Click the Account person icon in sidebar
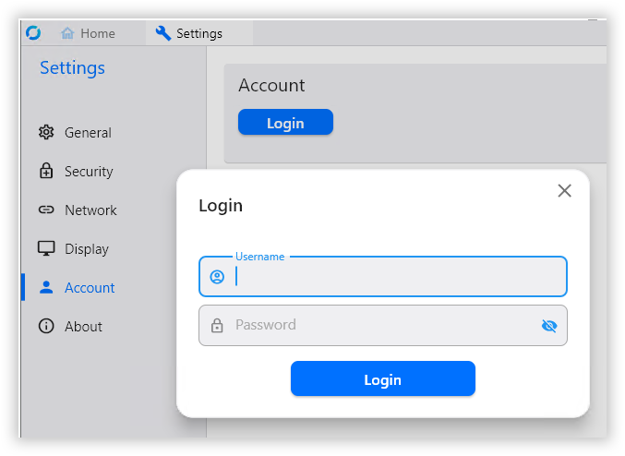Image resolution: width=625 pixels, height=456 pixels. click(46, 288)
